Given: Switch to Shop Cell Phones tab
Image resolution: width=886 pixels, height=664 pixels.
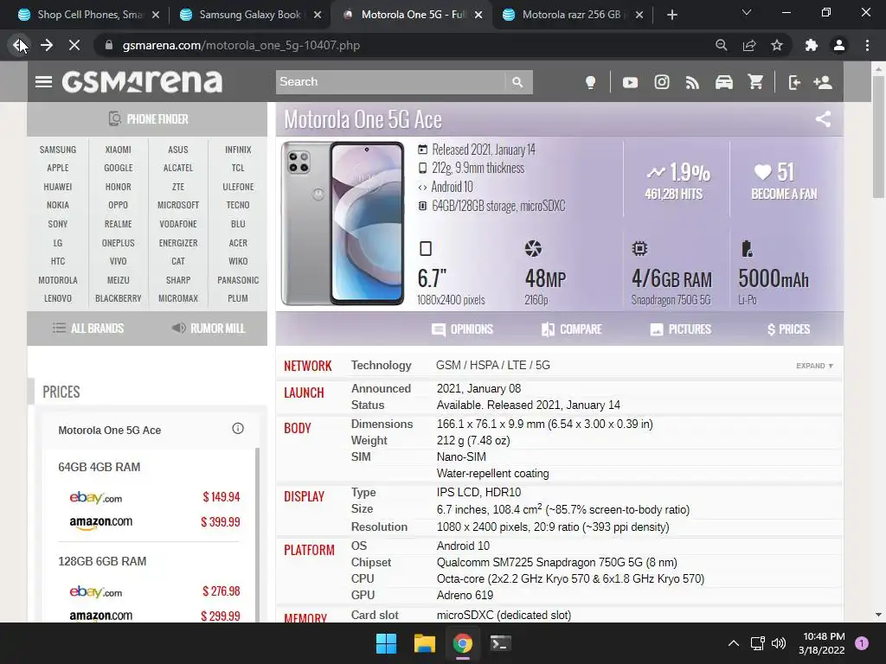Looking at the screenshot, I should click(x=88, y=15).
